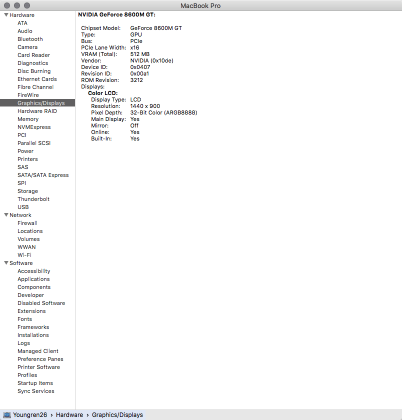Click Hardware in the path bar
Image resolution: width=402 pixels, height=420 pixels.
point(69,415)
